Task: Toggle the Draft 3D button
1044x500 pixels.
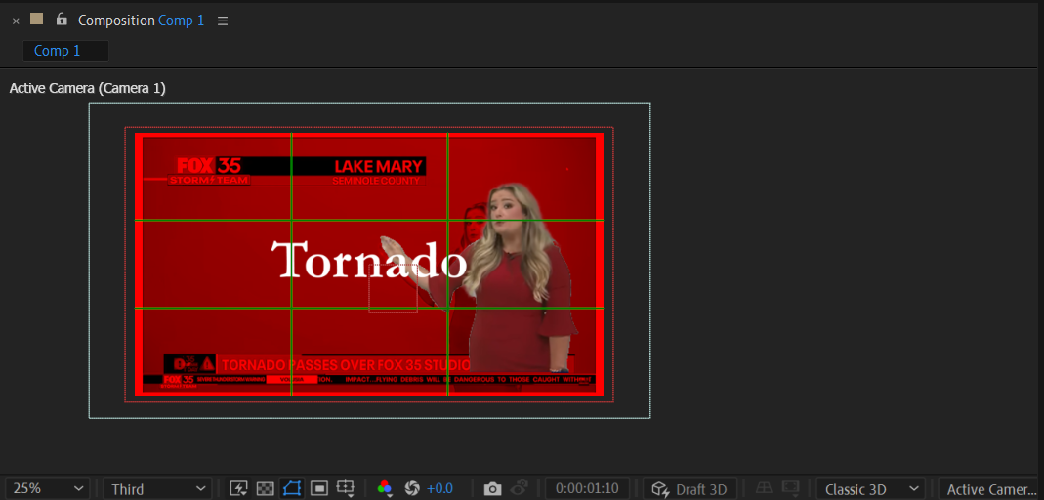Action: 689,489
